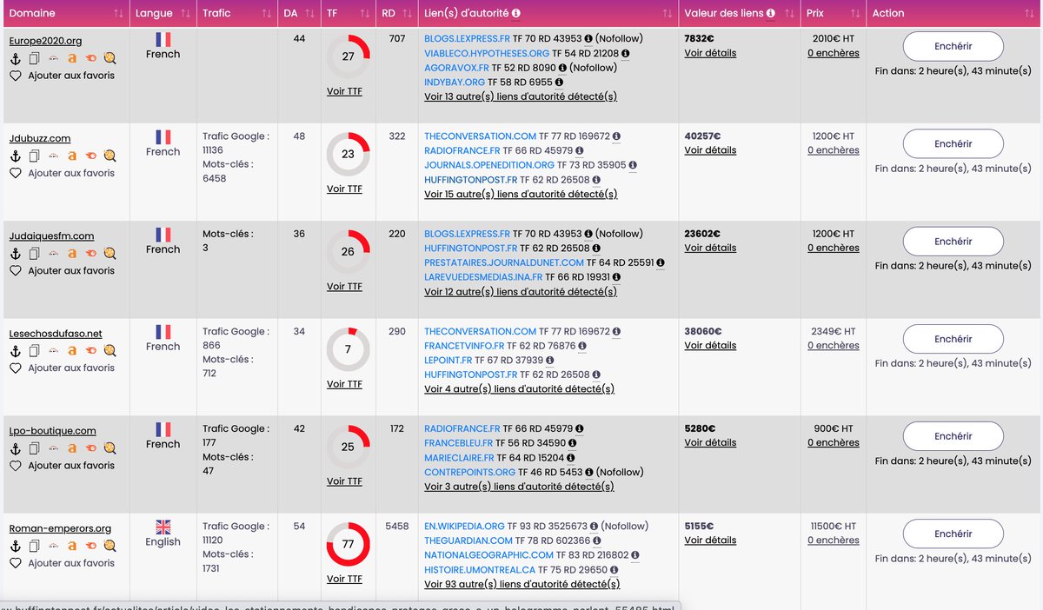Add Lpo-boutique.com to favorites

tap(62, 466)
